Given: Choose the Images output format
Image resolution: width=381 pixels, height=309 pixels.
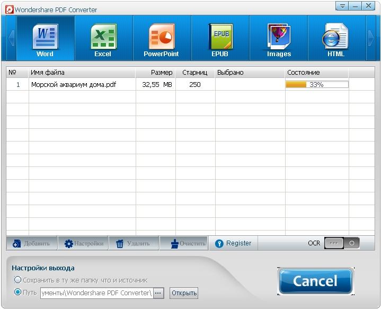Looking at the screenshot, I should 278,38.
